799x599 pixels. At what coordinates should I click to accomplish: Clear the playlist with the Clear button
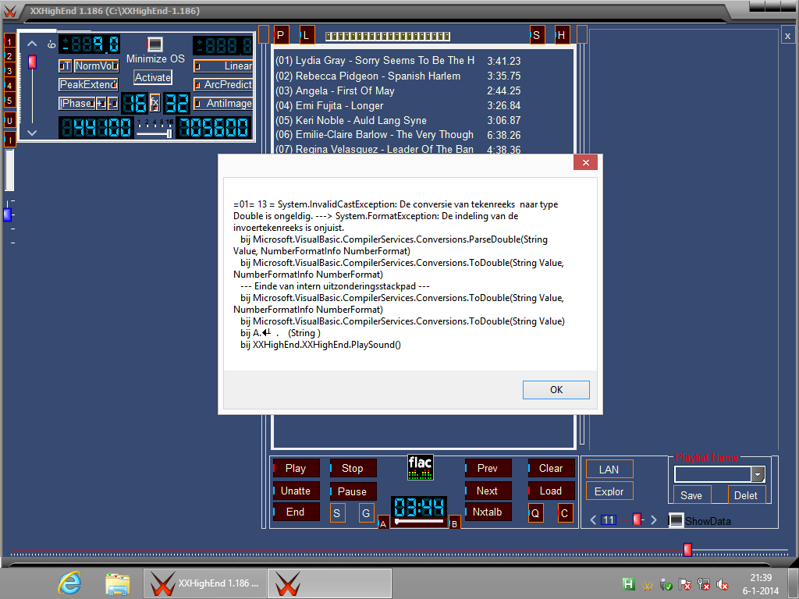552,468
